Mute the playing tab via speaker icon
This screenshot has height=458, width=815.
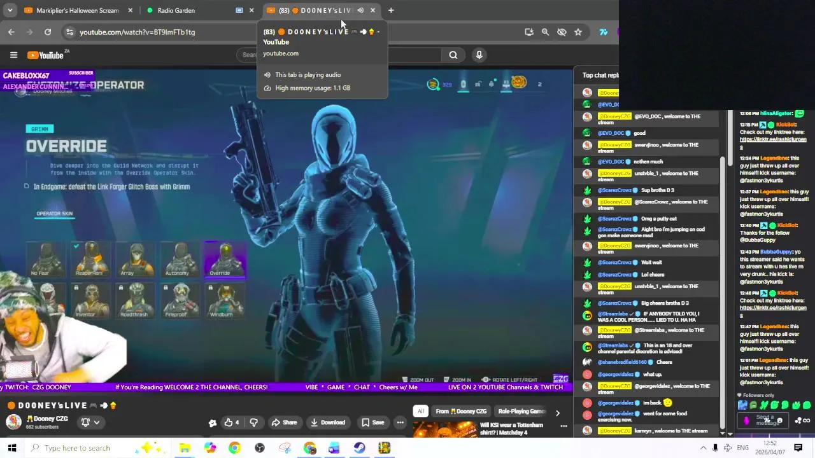pyautogui.click(x=360, y=10)
